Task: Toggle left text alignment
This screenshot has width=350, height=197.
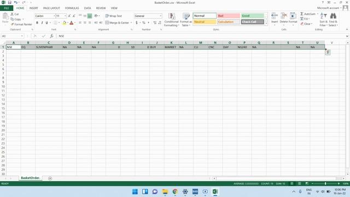Action: point(80,22)
